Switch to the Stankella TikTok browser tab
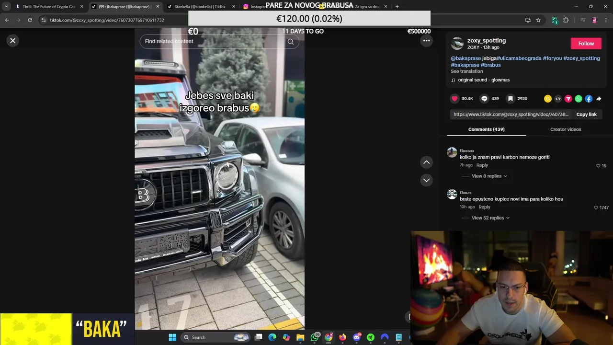The width and height of the screenshot is (613, 345). (x=200, y=7)
